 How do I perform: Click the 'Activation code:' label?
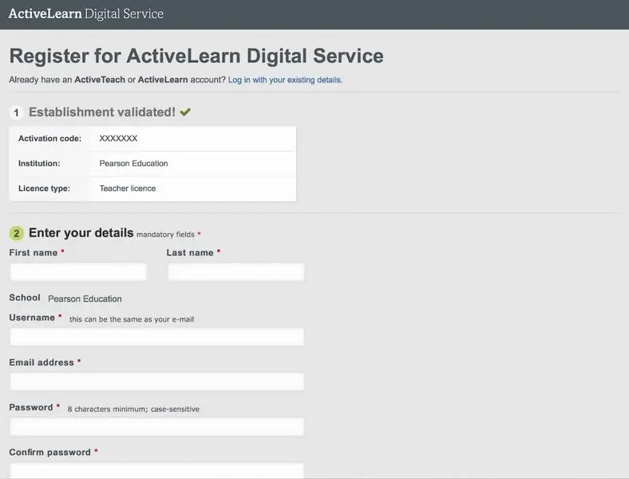point(49,138)
